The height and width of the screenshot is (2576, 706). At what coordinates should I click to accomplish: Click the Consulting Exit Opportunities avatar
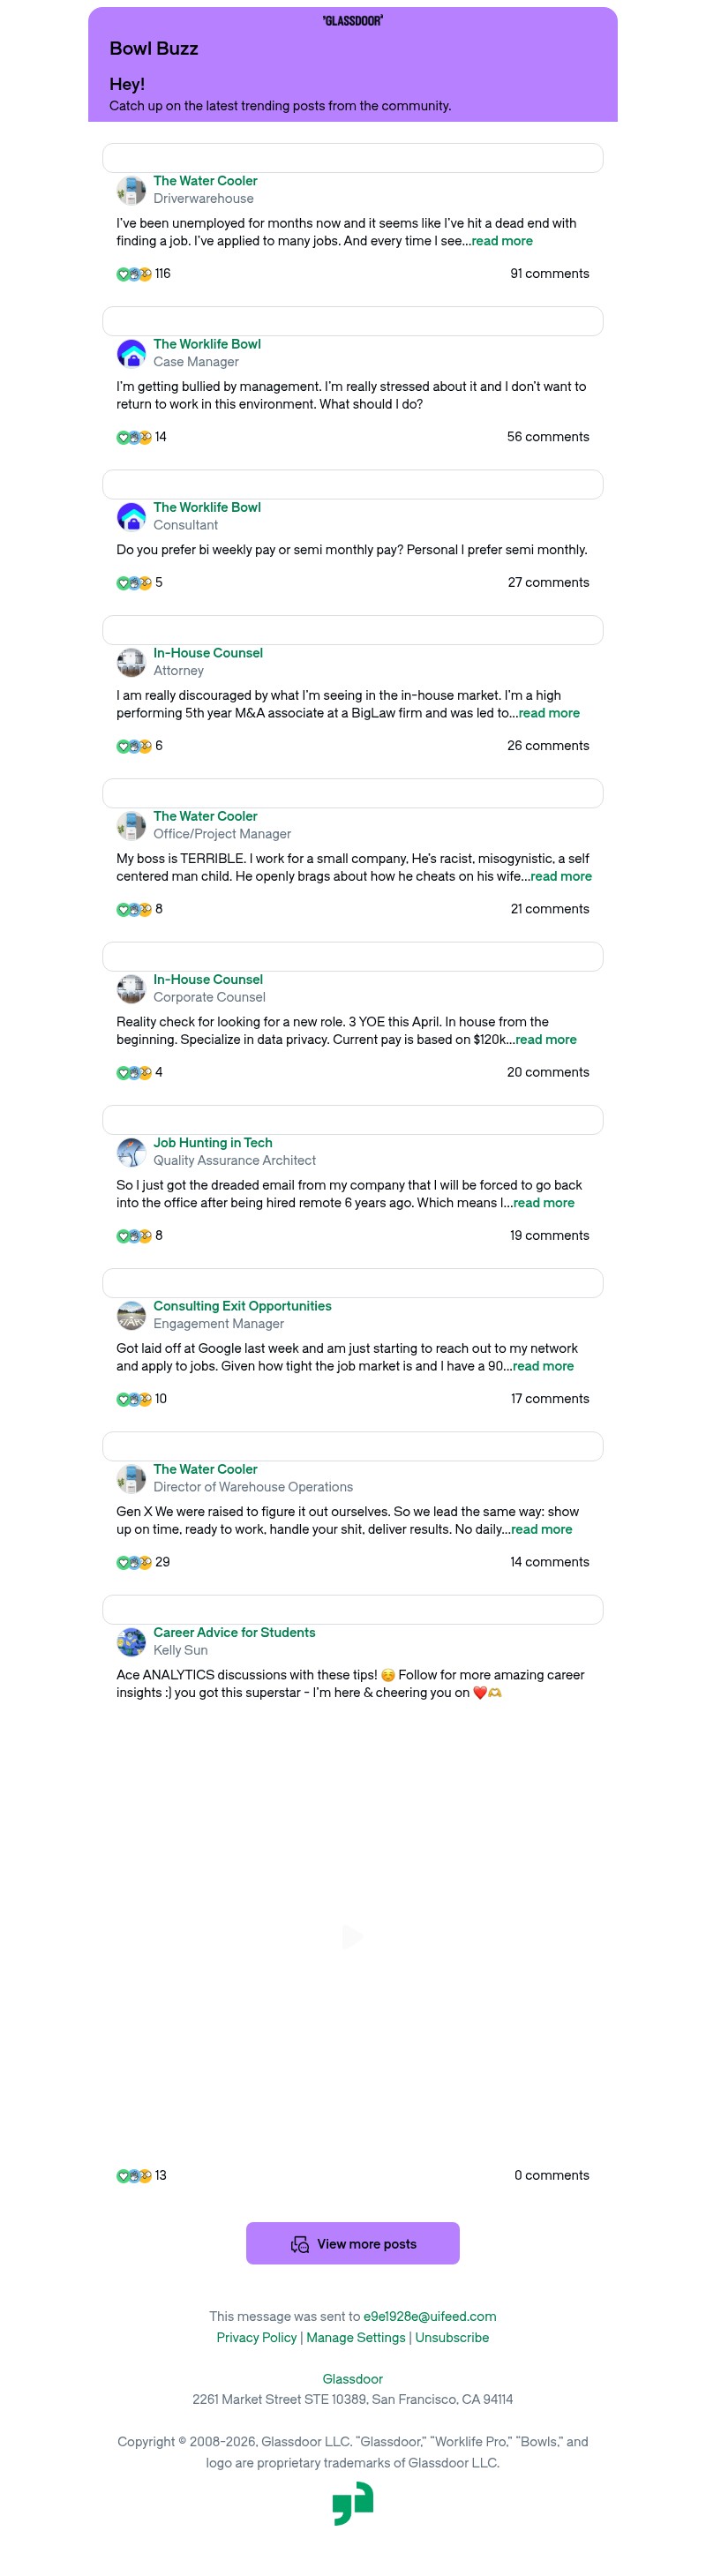(x=131, y=1315)
